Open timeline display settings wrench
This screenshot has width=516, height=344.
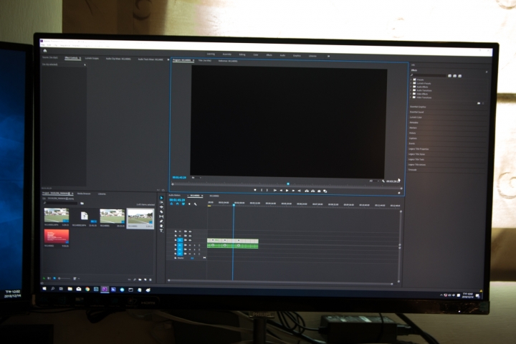tap(196, 204)
